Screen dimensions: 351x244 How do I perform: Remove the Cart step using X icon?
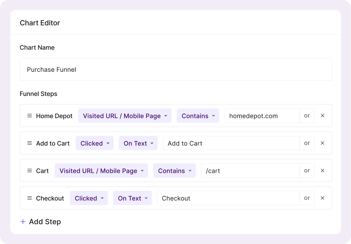(x=322, y=171)
